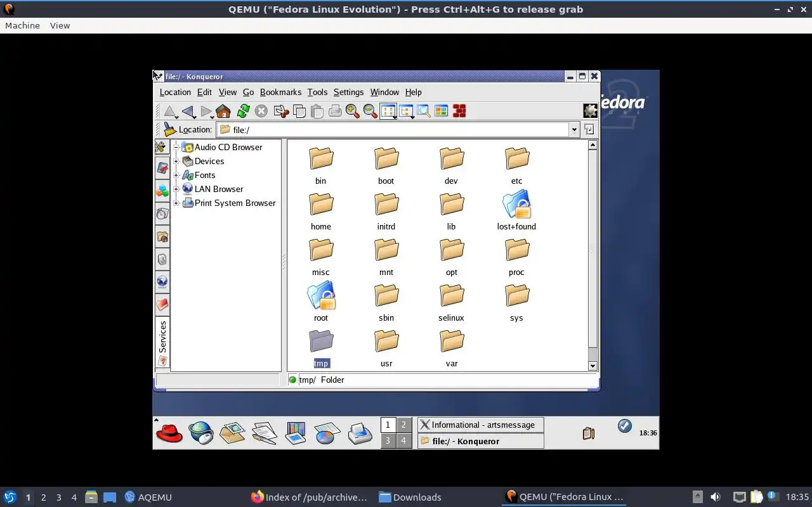Viewport: 812px width, 507px height.
Task: Zoom out with minus magnifier icon
Action: pos(370,112)
